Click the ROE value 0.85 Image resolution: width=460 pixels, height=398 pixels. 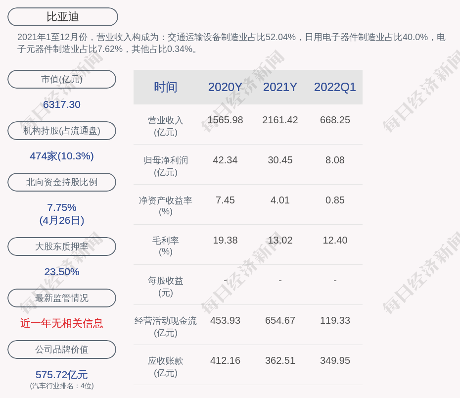click(335, 200)
